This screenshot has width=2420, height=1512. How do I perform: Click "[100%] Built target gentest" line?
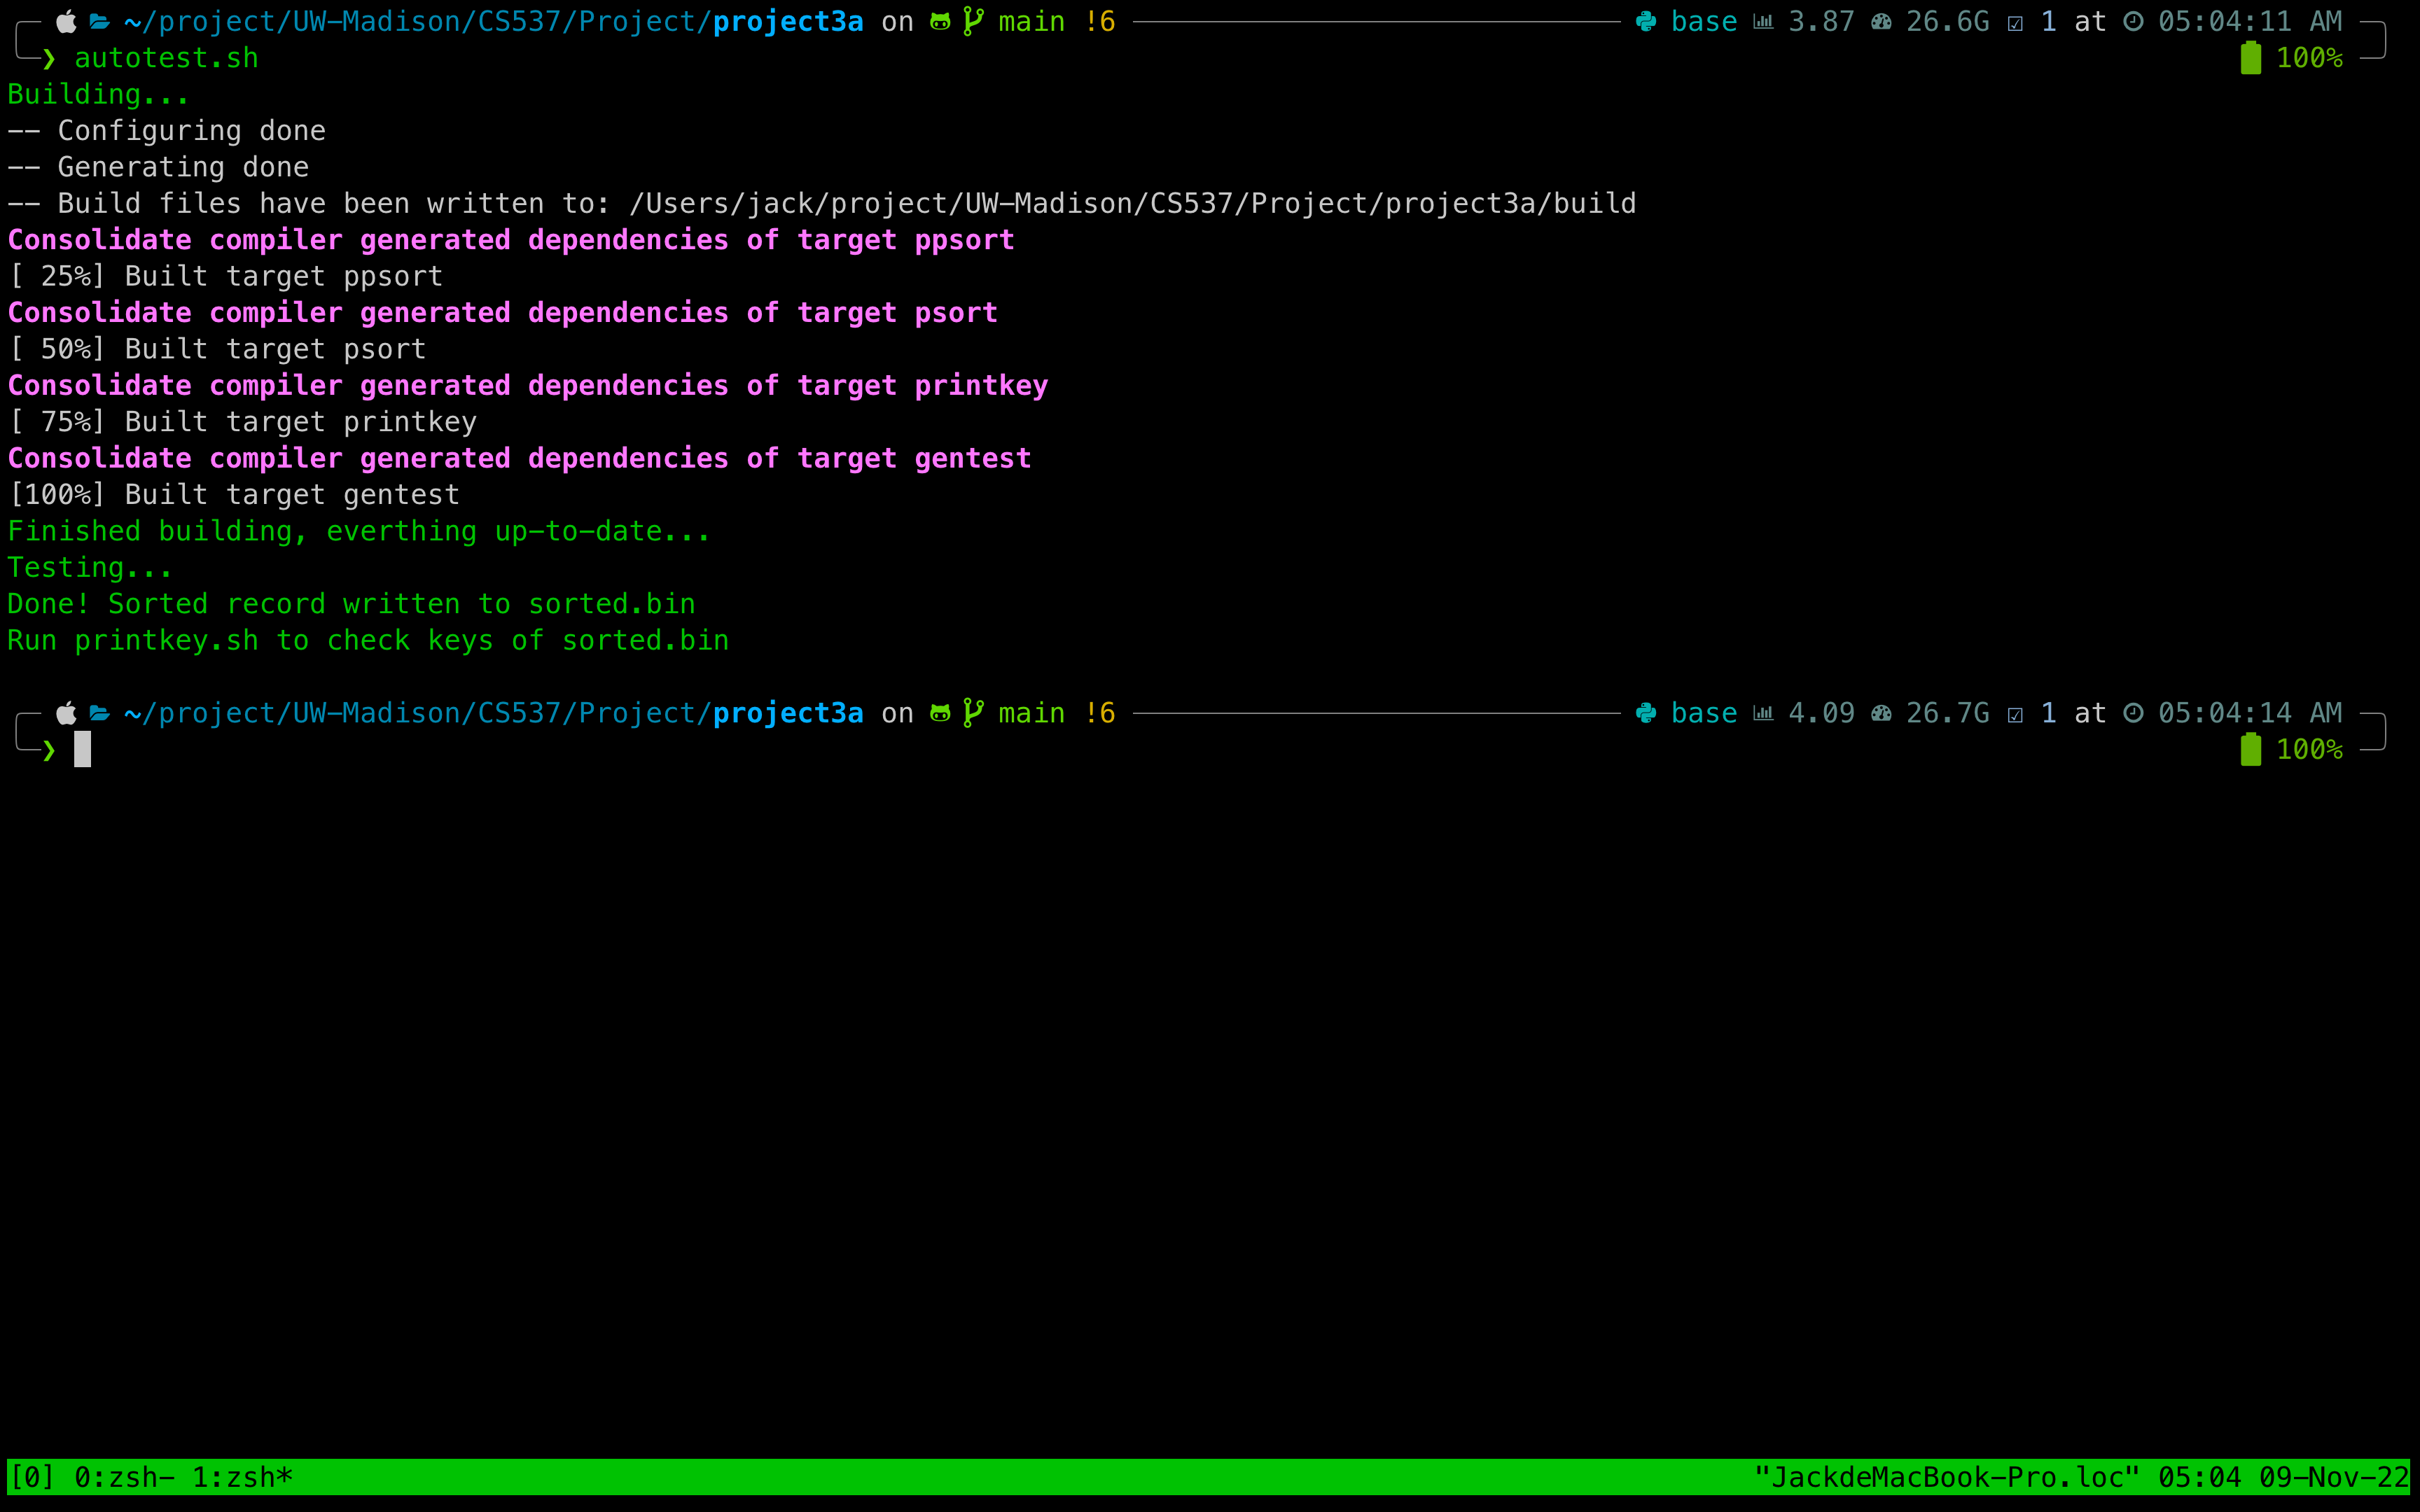pos(233,495)
